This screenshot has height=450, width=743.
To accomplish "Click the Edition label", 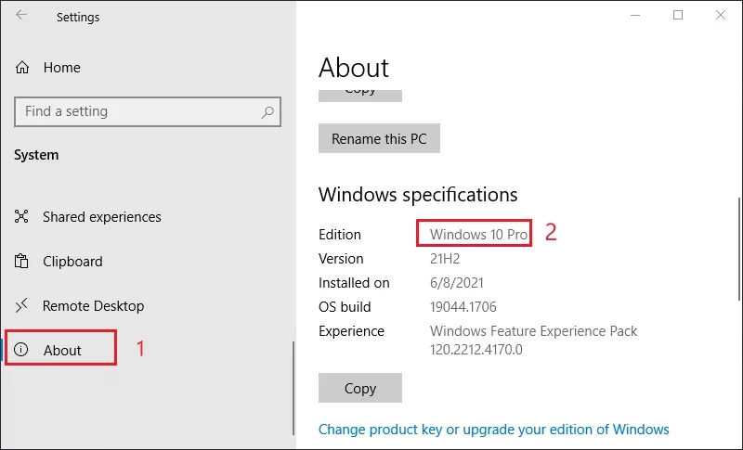I will point(340,234).
